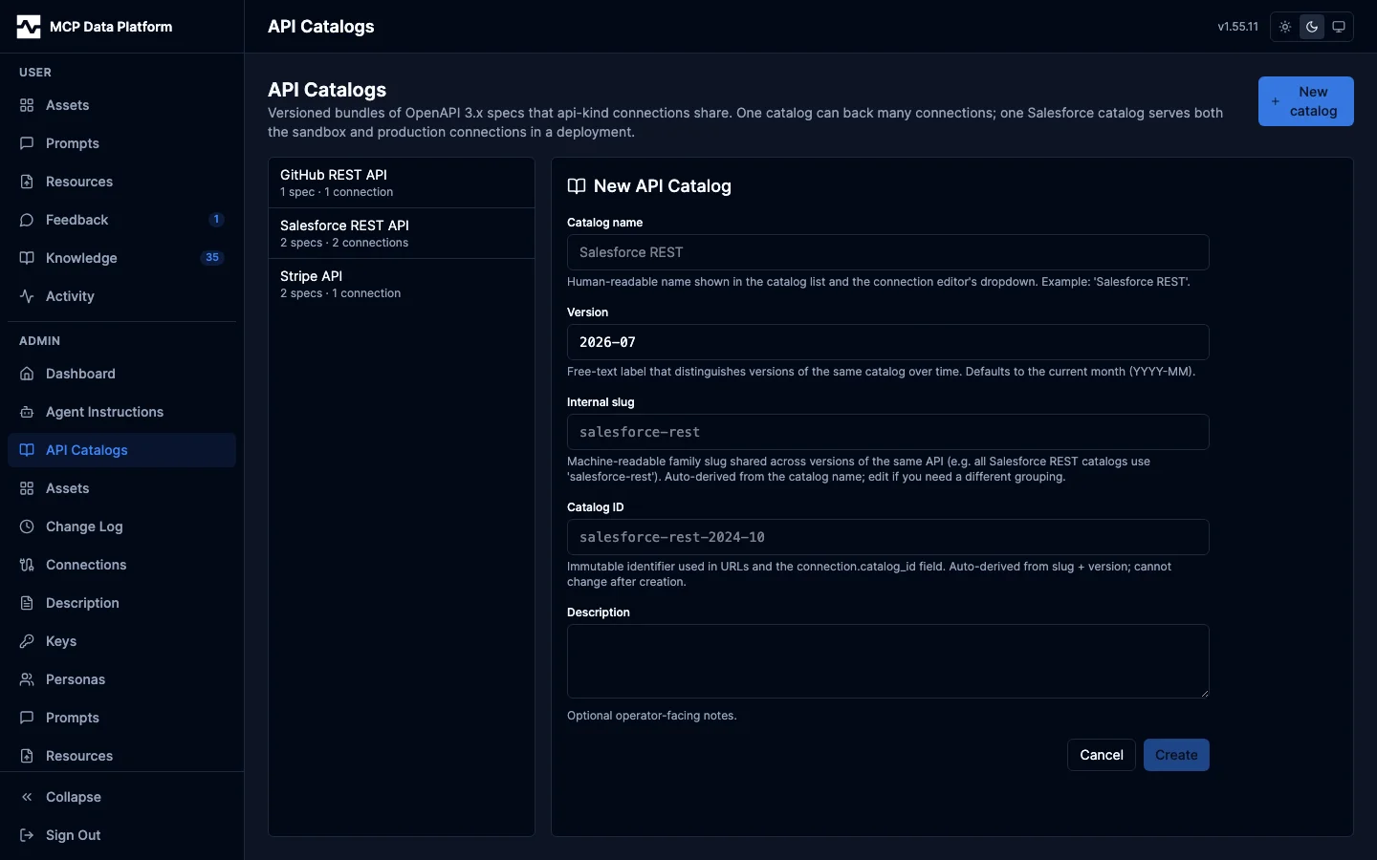
Task: Click Feedback badge showing 1
Action: tap(217, 220)
